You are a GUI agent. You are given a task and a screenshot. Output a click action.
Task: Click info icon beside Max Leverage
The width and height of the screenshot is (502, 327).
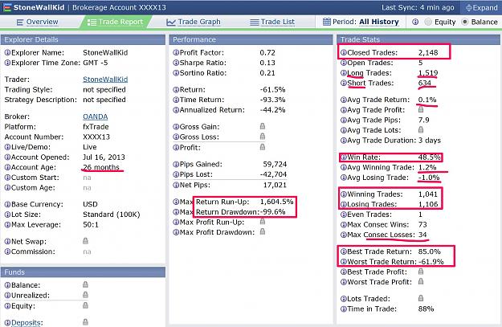coord(7,225)
